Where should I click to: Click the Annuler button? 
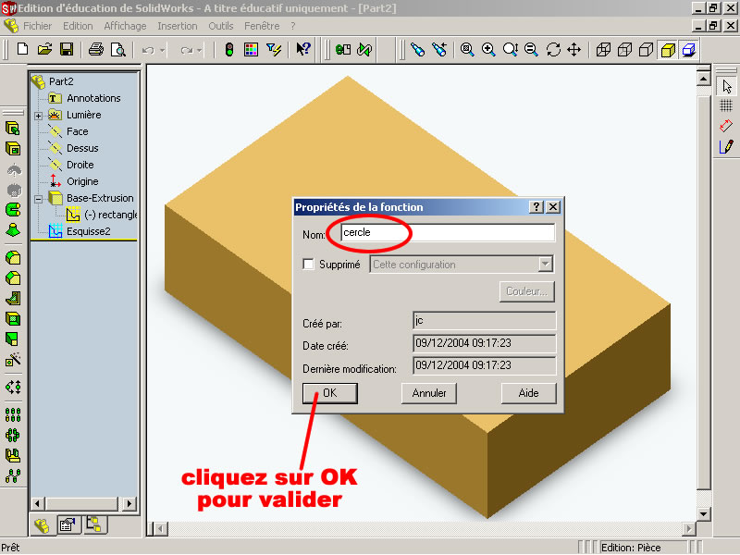[x=429, y=393]
